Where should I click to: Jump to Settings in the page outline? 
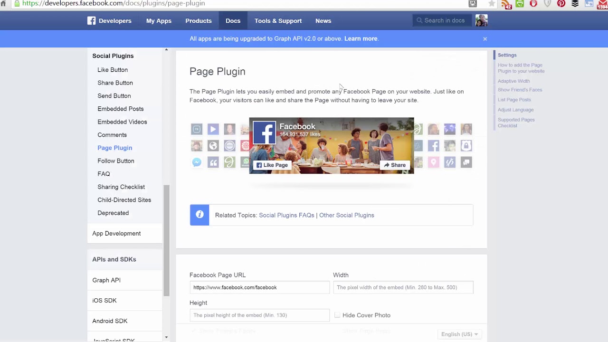(507, 55)
